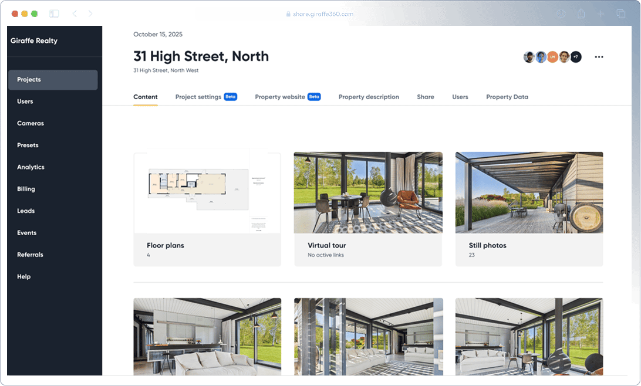Open the Still photos thumbnail
The width and height of the screenshot is (641, 386).
529,192
